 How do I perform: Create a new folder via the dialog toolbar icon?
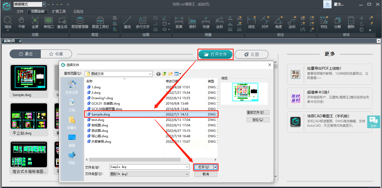click(x=170, y=74)
